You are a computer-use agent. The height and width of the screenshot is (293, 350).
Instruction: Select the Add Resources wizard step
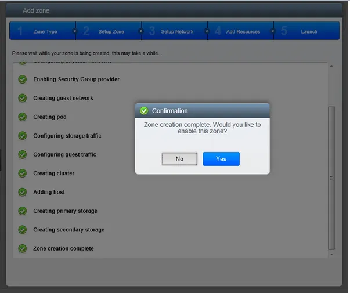pos(241,31)
